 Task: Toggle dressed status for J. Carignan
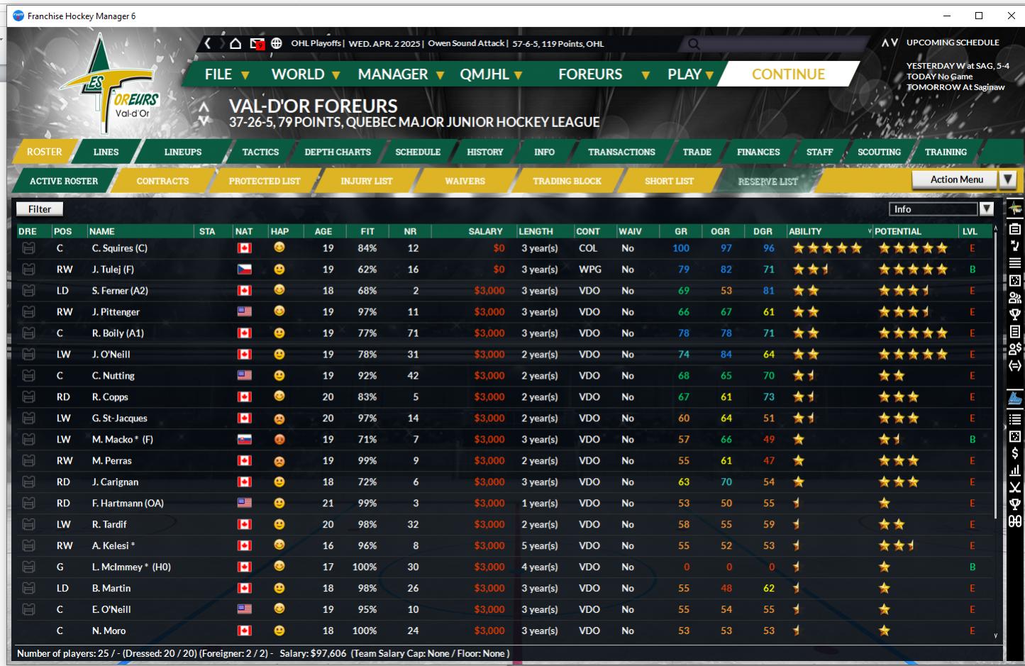28,482
